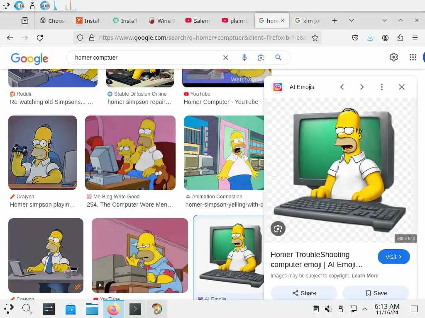The height and width of the screenshot is (318, 425).
Task: Close the AI Emojis preview panel
Action: coord(402,87)
